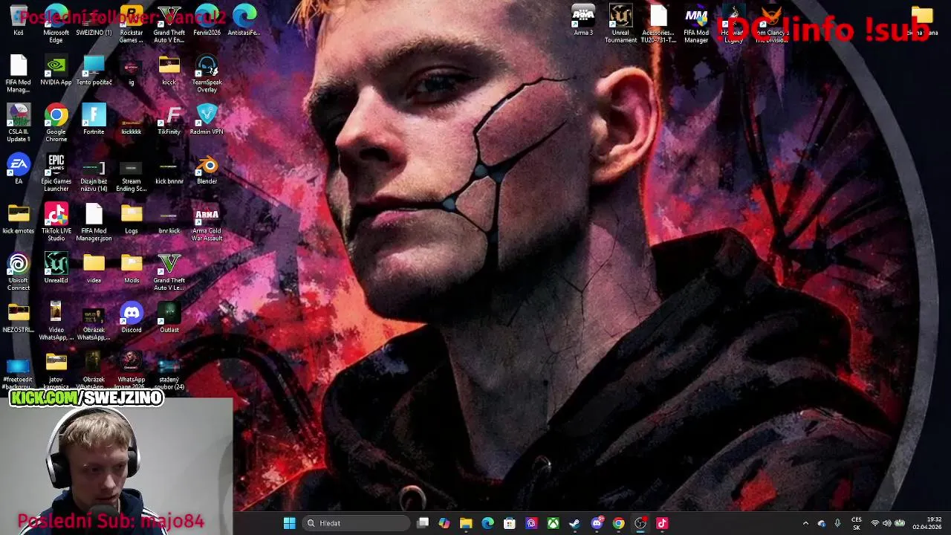Click the microphone tray icon
Image resolution: width=951 pixels, height=535 pixels.
837,523
